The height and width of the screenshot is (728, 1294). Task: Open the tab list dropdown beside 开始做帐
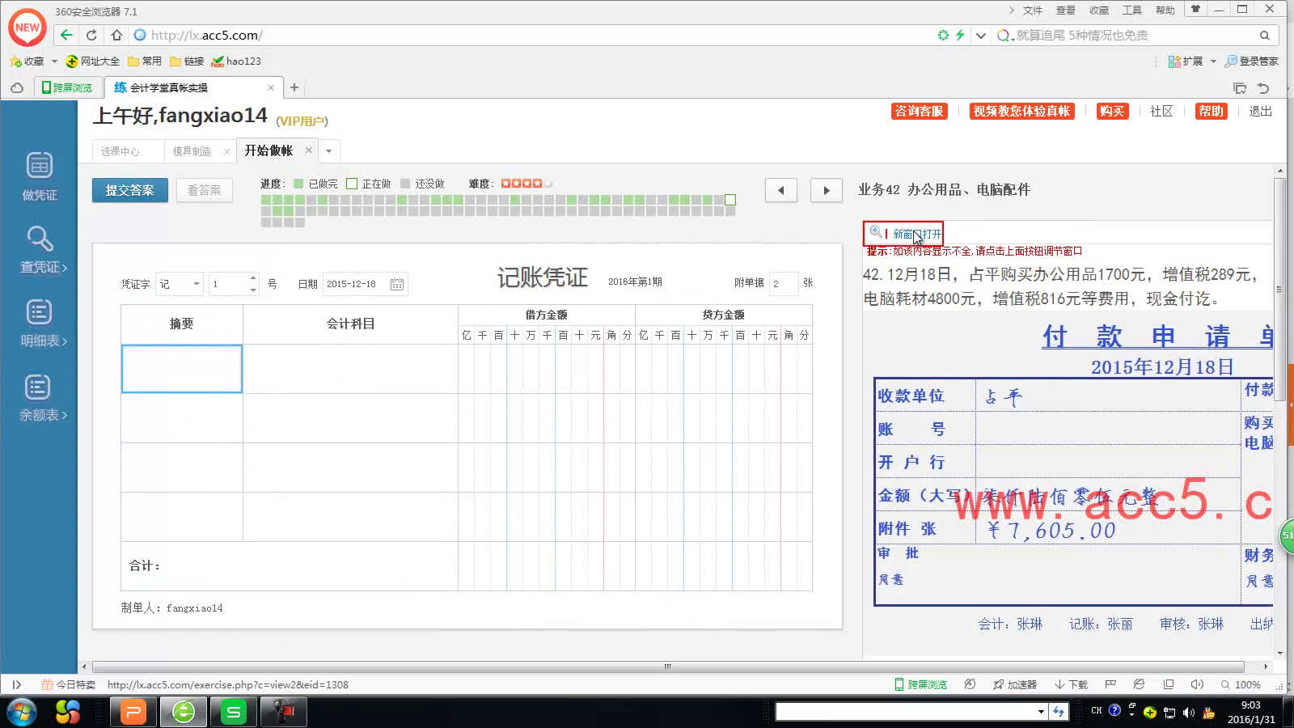pyautogui.click(x=328, y=150)
